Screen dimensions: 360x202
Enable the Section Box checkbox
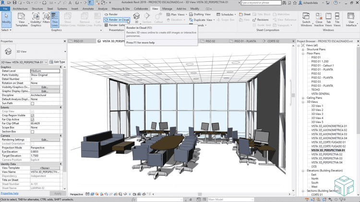pos(33,132)
